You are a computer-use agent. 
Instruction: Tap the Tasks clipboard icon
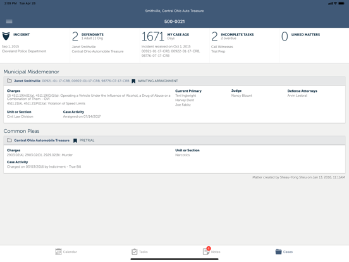[135, 252]
